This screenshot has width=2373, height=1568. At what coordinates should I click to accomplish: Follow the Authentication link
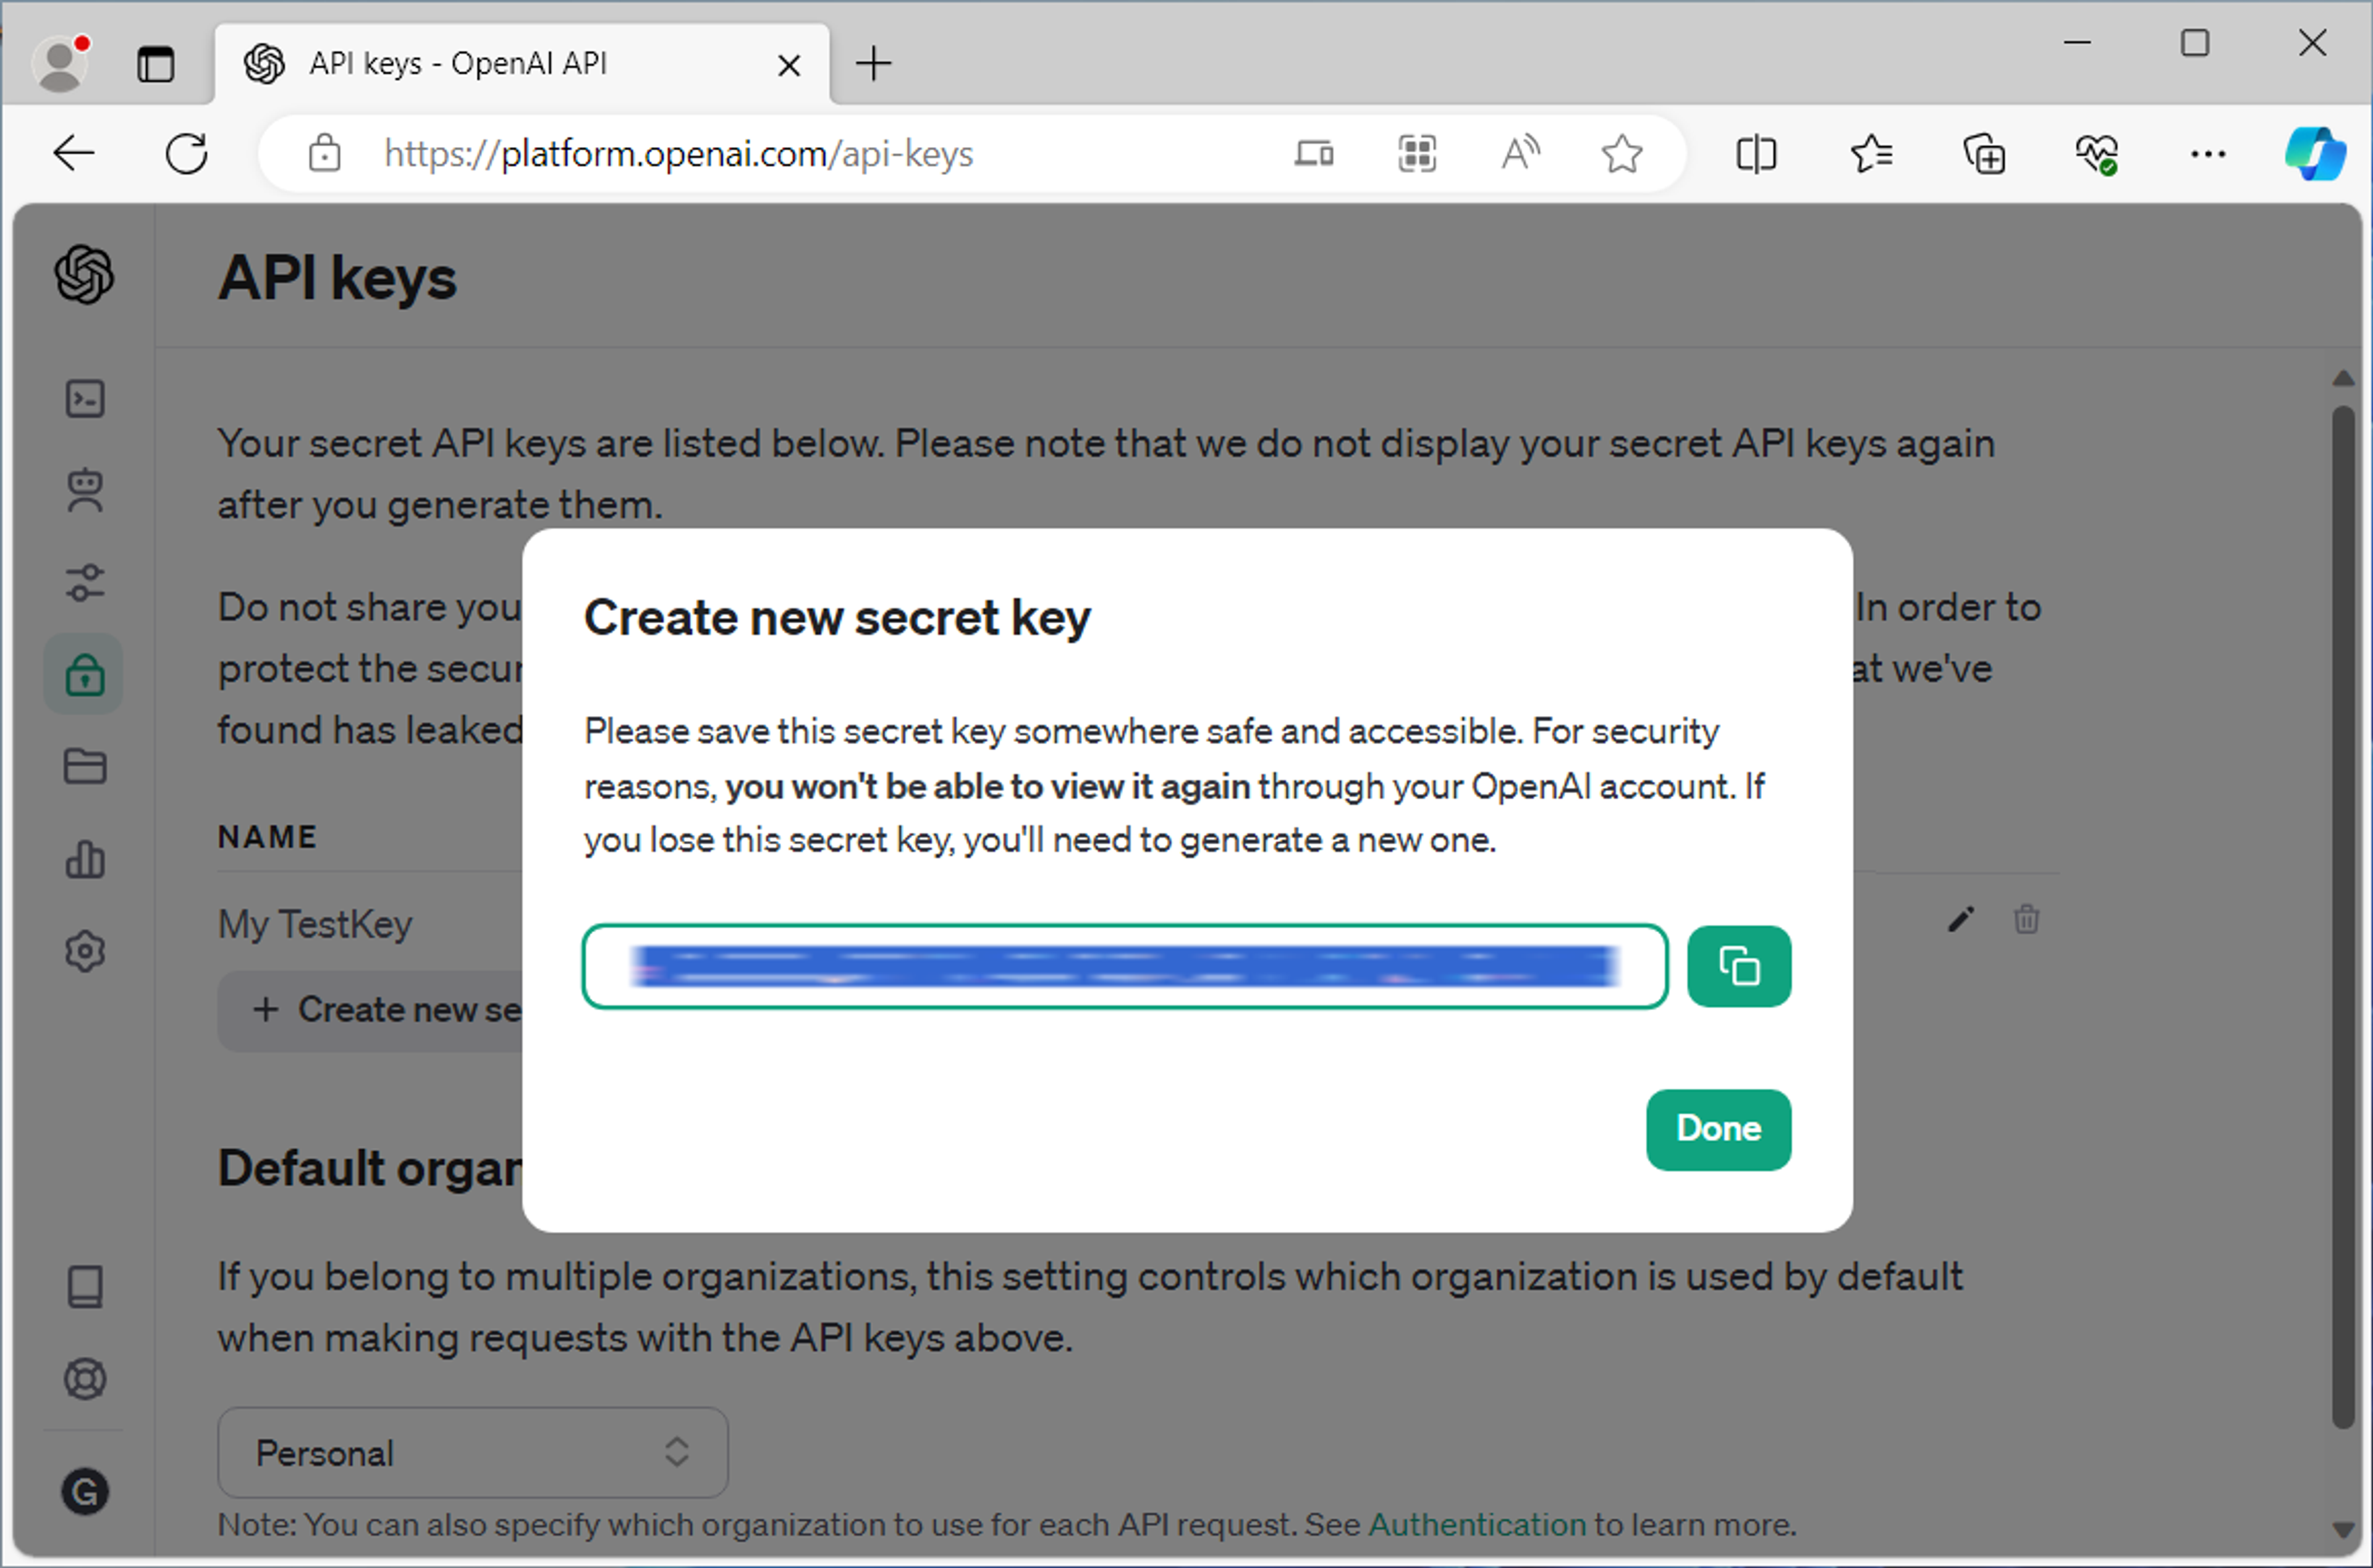point(1477,1525)
